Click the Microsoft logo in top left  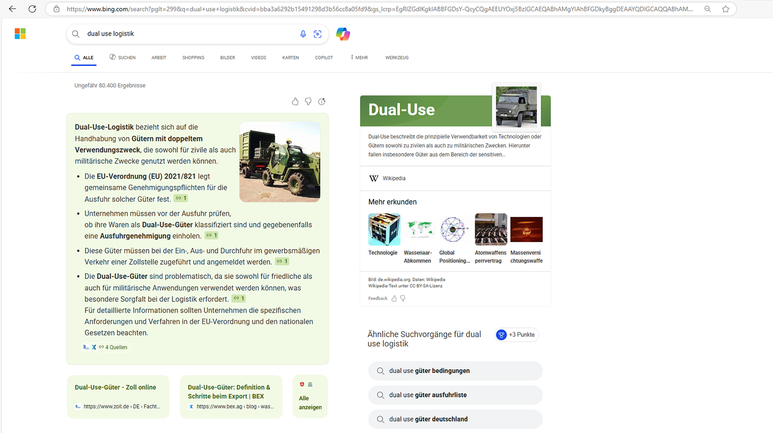click(x=20, y=34)
